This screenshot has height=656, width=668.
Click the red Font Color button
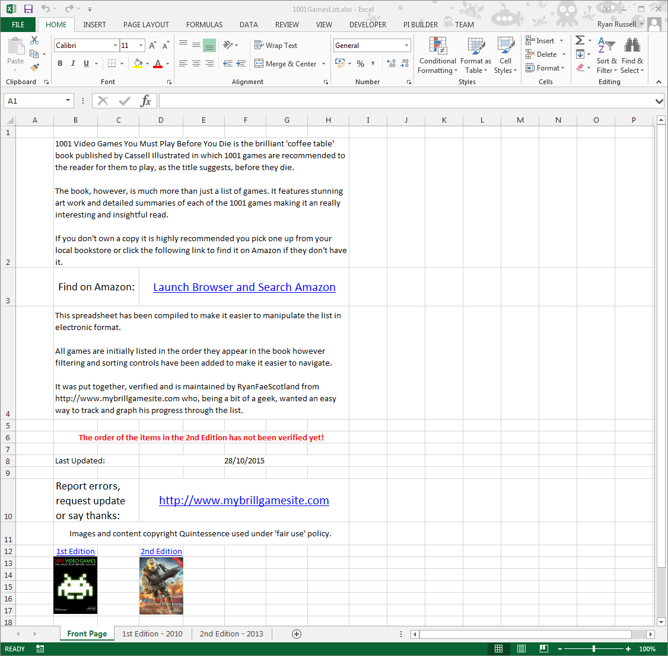pos(158,63)
